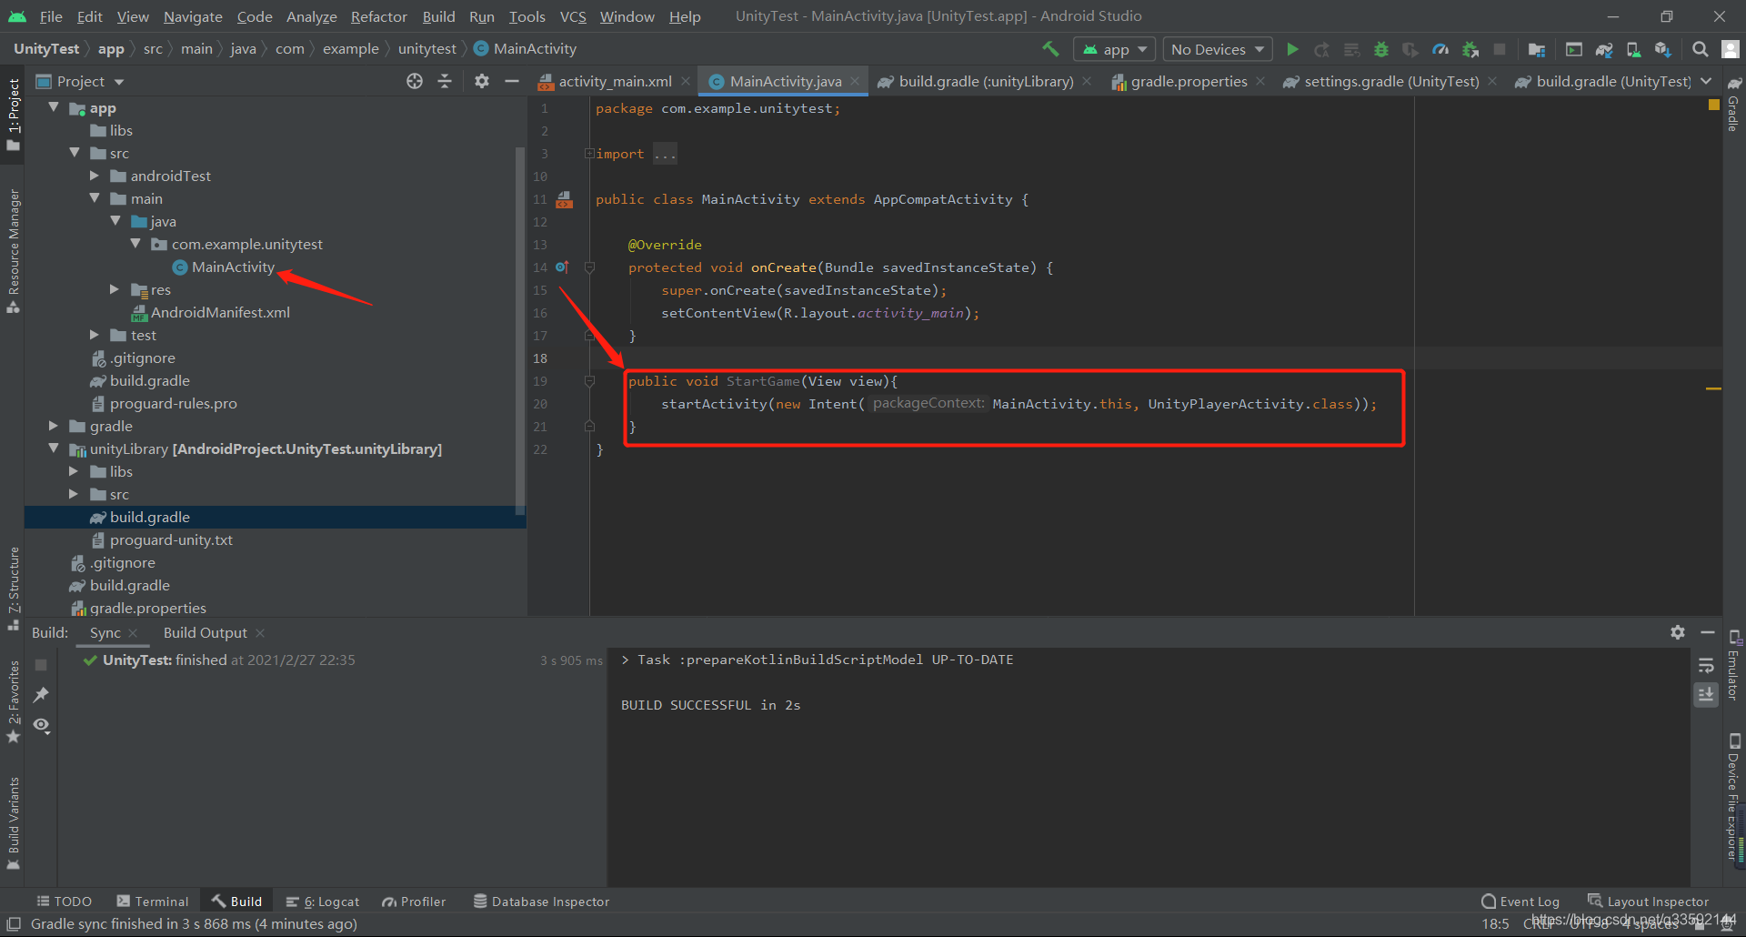Viewport: 1746px width, 937px height.
Task: Click the override gutter icon on line 14
Action: 562,267
